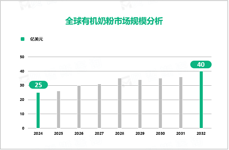Viewport: 229px width, 150px height.
Task: Click the green data label 25
Action: [38, 85]
